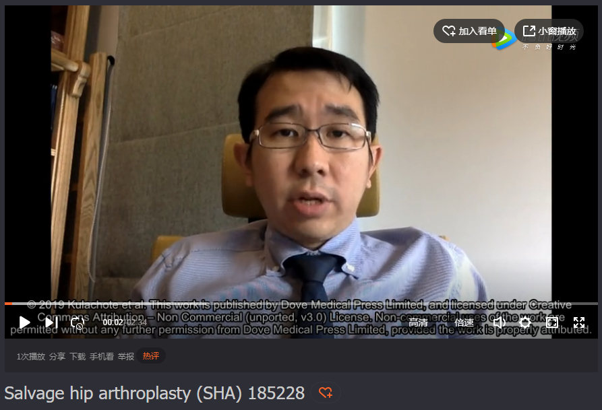Viewport: 602px width, 410px height.
Task: Click the loop replay icon
Action: point(77,322)
